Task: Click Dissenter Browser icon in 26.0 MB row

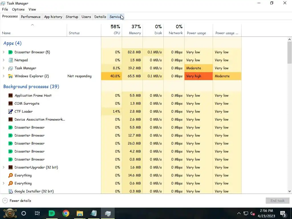Action: point(11,143)
